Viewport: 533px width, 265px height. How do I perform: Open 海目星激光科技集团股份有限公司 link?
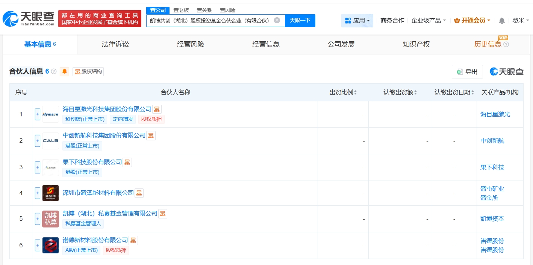coord(107,109)
